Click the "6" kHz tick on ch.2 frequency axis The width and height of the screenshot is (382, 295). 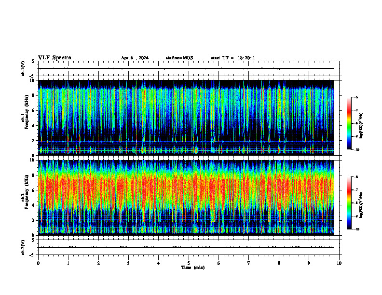[34, 190]
